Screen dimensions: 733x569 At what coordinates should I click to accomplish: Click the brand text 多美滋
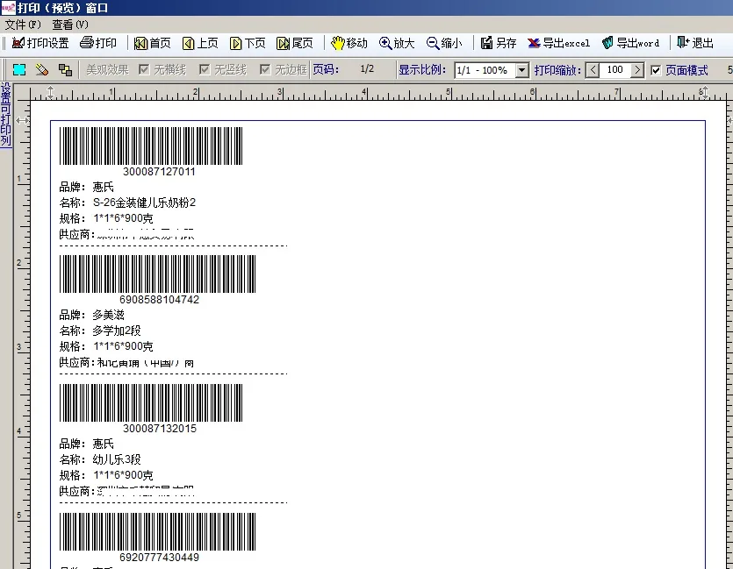109,315
